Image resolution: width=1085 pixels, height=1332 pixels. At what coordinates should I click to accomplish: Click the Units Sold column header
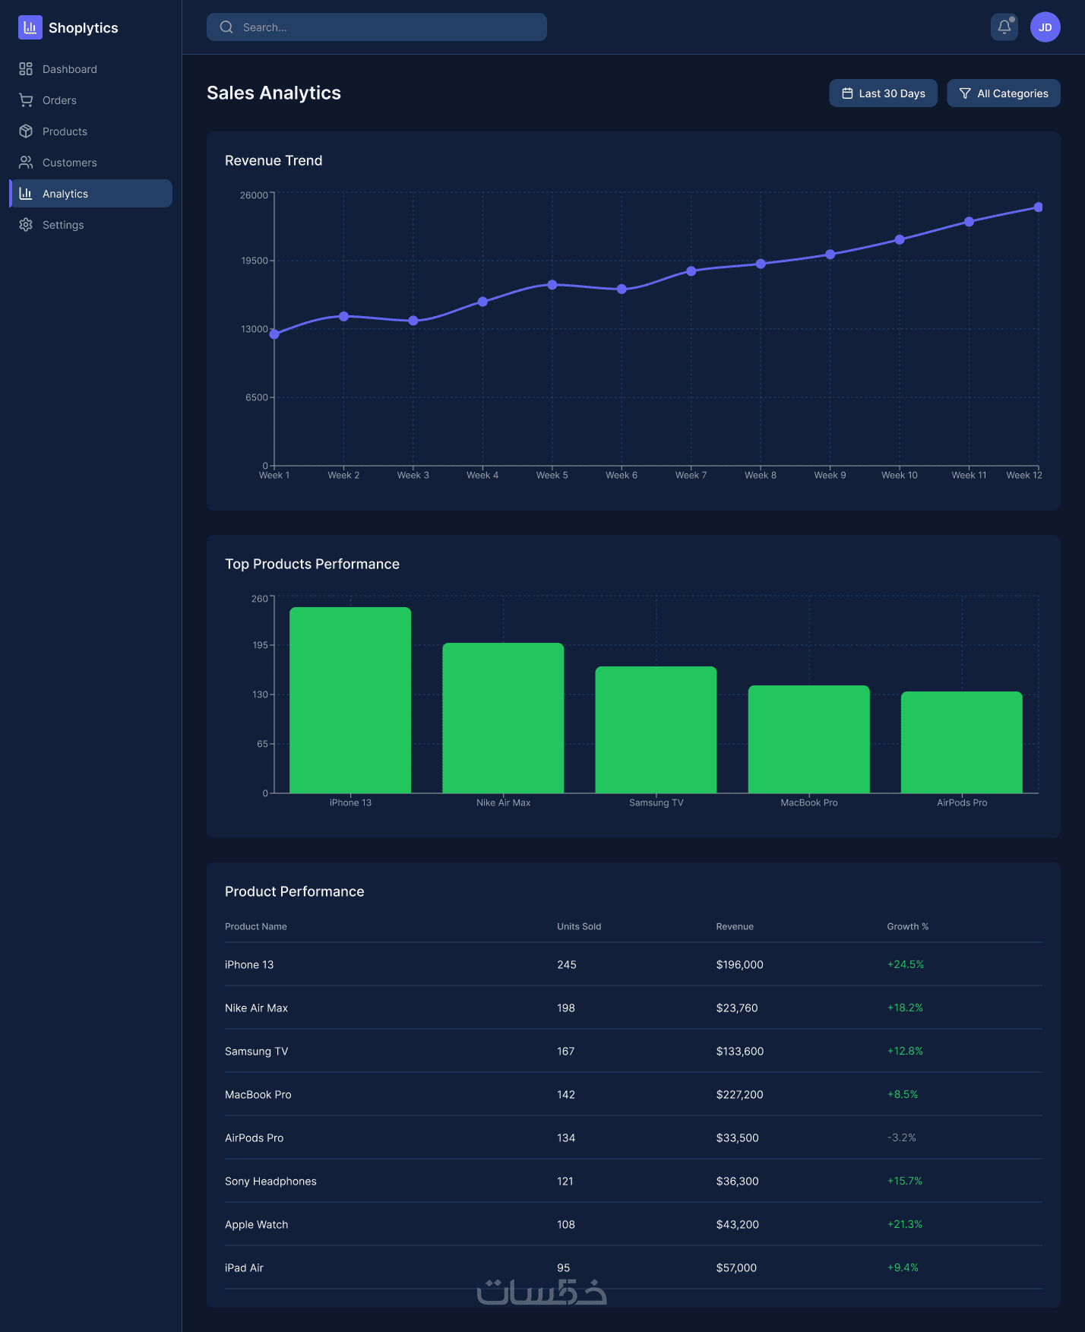[x=579, y=926]
